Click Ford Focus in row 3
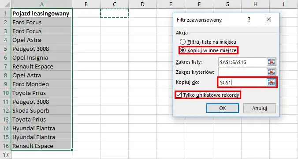The width and height of the screenshot is (298, 159). (41, 31)
